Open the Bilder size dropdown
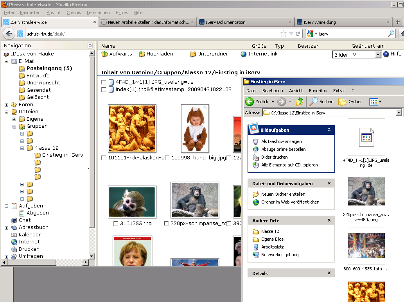Image resolution: width=404 pixels, height=302 pixels. click(378, 55)
